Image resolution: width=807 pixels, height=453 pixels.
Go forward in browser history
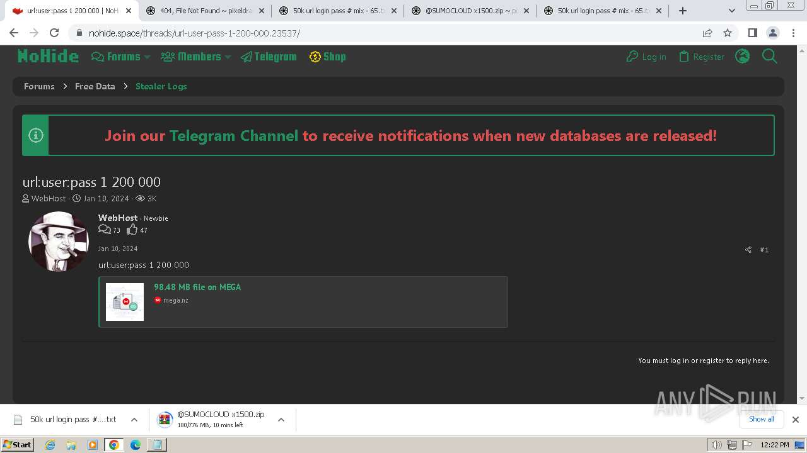pyautogui.click(x=34, y=33)
